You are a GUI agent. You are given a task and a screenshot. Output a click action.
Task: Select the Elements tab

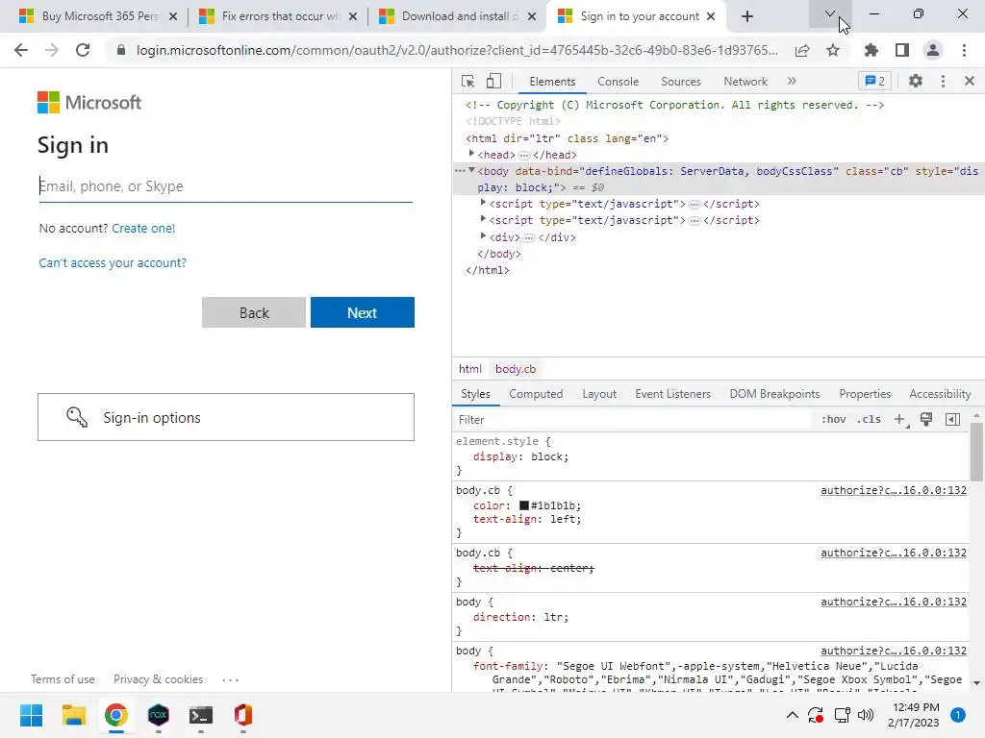tap(552, 82)
